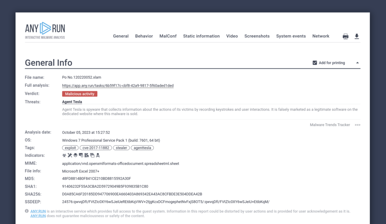Click the envelope warning indicator icon
Image resolution: width=386 pixels, height=224 pixels.
pyautogui.click(x=81, y=155)
